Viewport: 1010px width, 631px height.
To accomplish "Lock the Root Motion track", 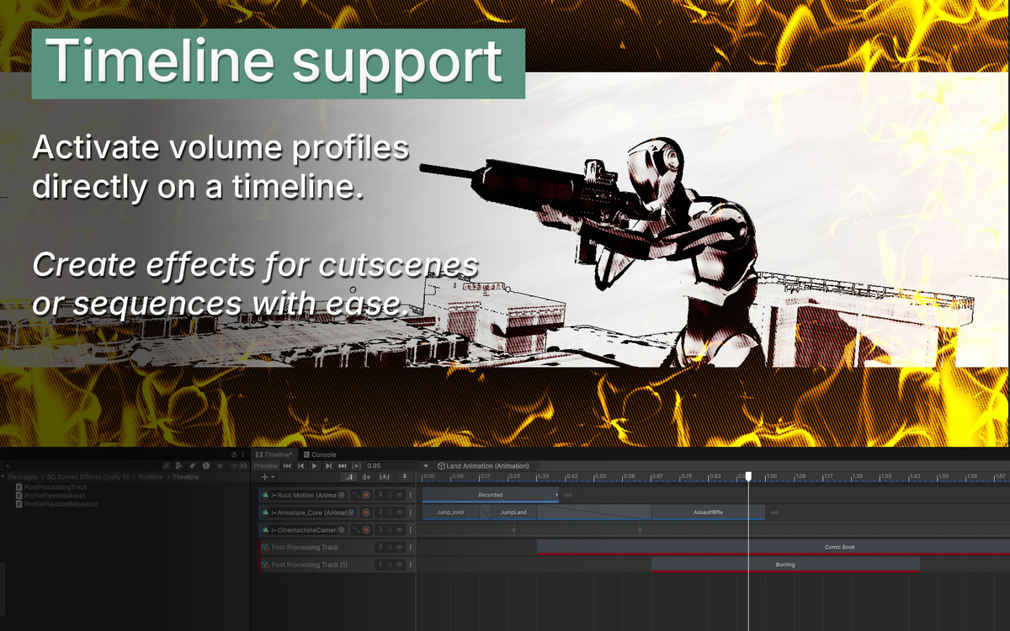I will tap(390, 496).
